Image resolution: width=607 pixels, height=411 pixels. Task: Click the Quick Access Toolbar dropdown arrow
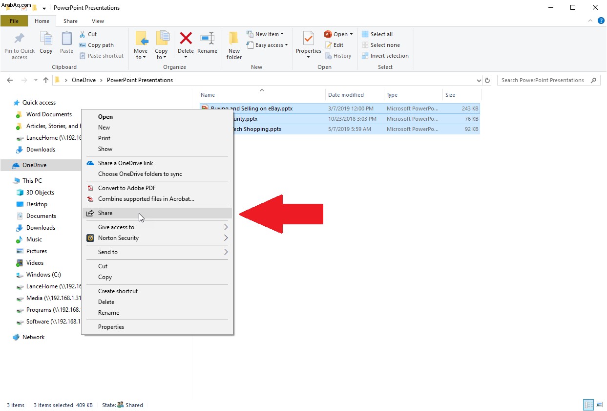[44, 8]
